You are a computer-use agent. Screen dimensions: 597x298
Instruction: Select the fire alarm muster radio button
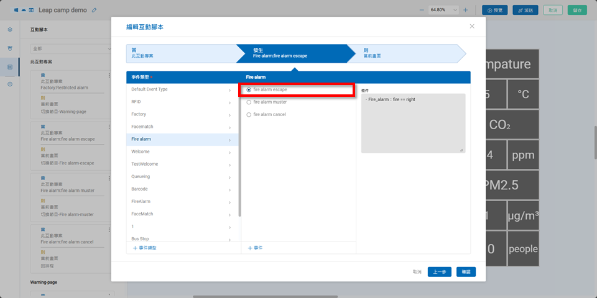tap(249, 102)
